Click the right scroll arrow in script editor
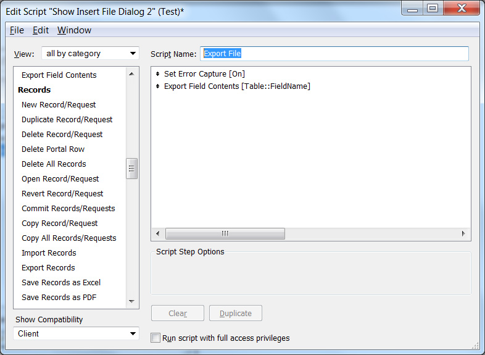 tap(463, 233)
